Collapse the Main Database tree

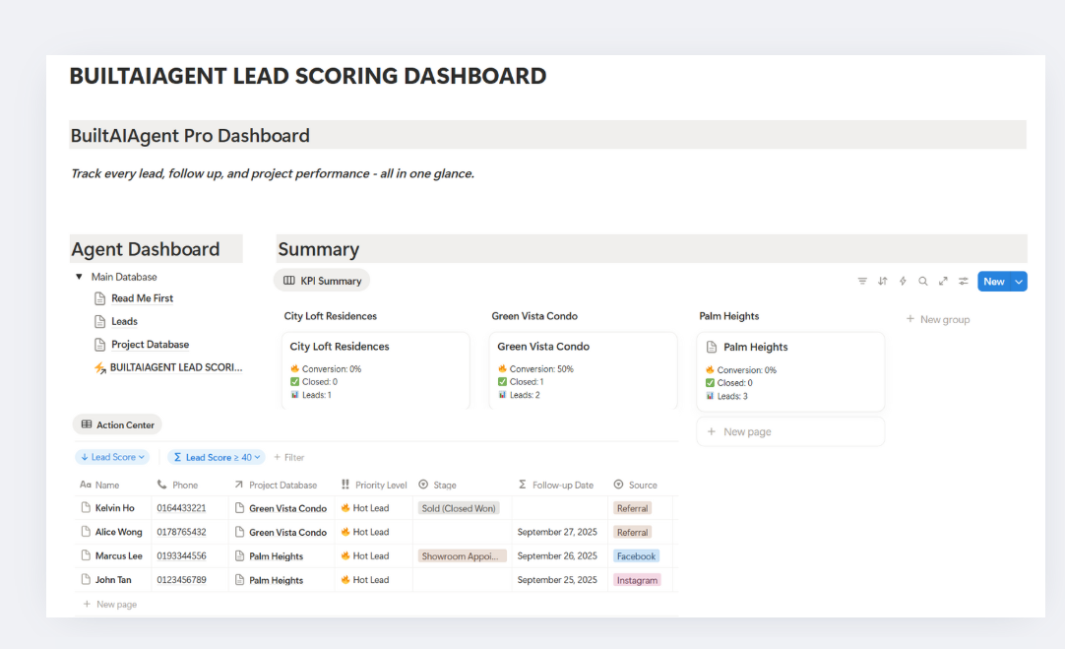point(80,276)
